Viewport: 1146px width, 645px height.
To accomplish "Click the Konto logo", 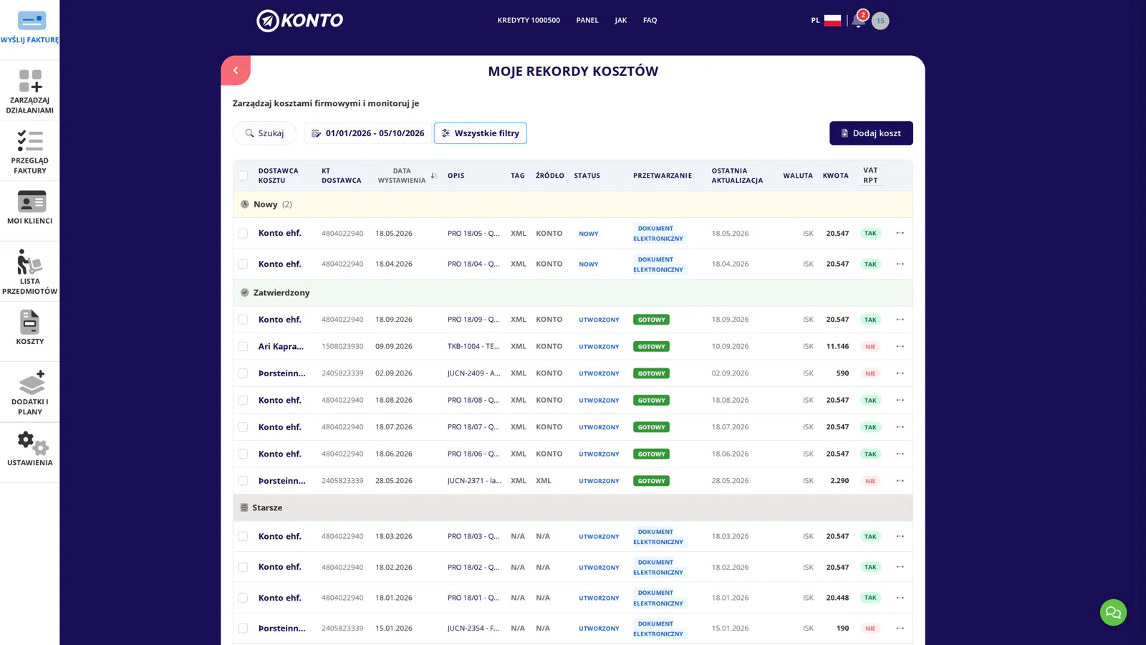I will (300, 21).
